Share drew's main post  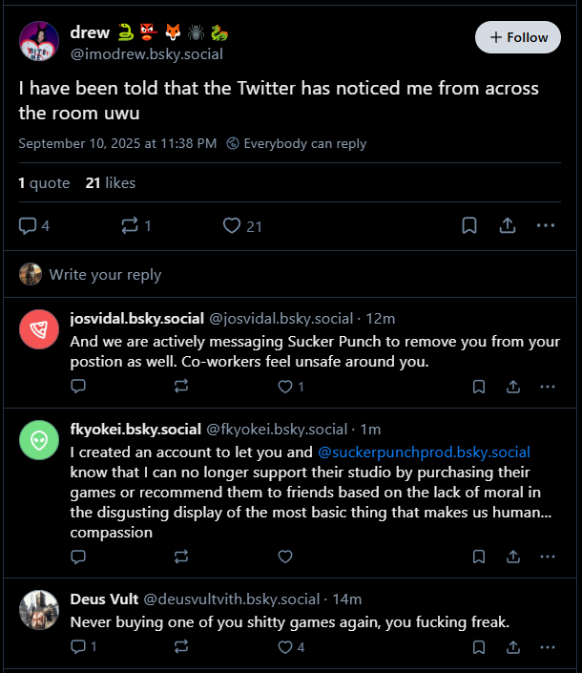click(x=508, y=225)
